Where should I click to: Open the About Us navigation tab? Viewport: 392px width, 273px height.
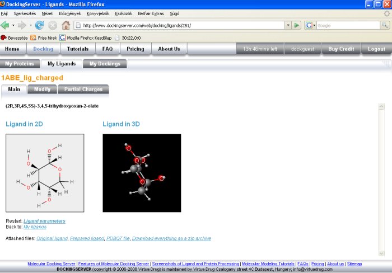(169, 49)
